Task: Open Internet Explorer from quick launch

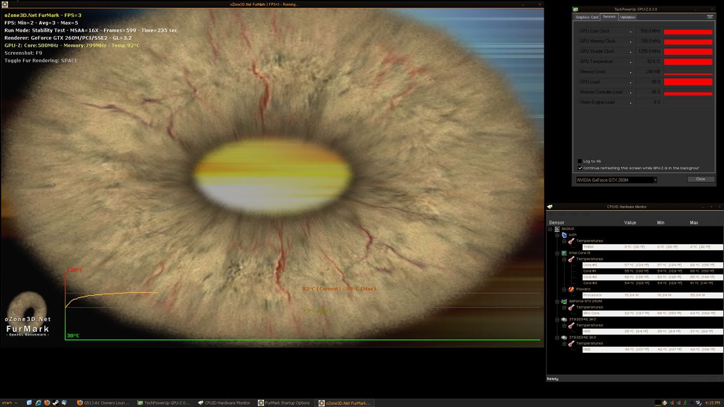Action: [x=38, y=403]
